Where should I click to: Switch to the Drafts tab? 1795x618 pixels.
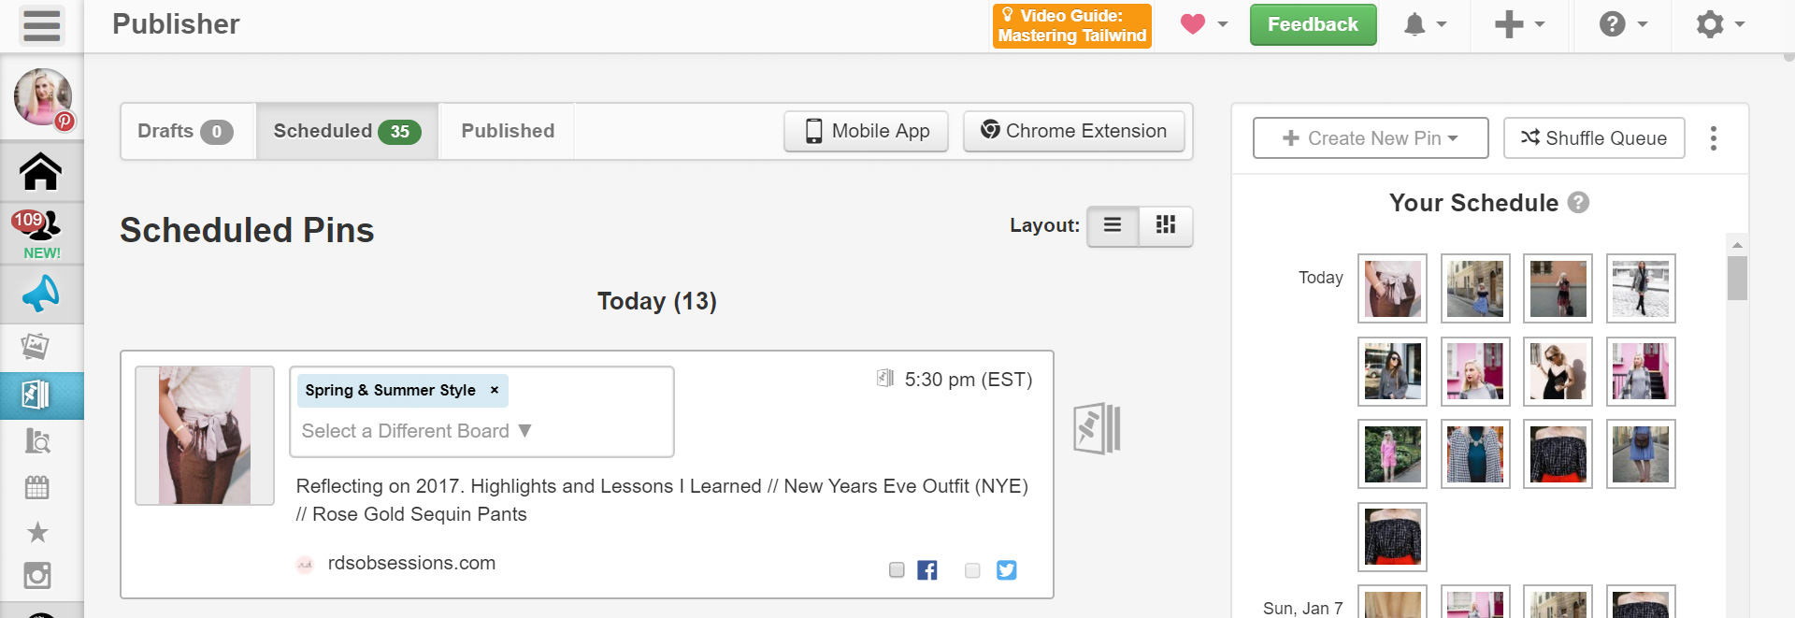pyautogui.click(x=185, y=131)
